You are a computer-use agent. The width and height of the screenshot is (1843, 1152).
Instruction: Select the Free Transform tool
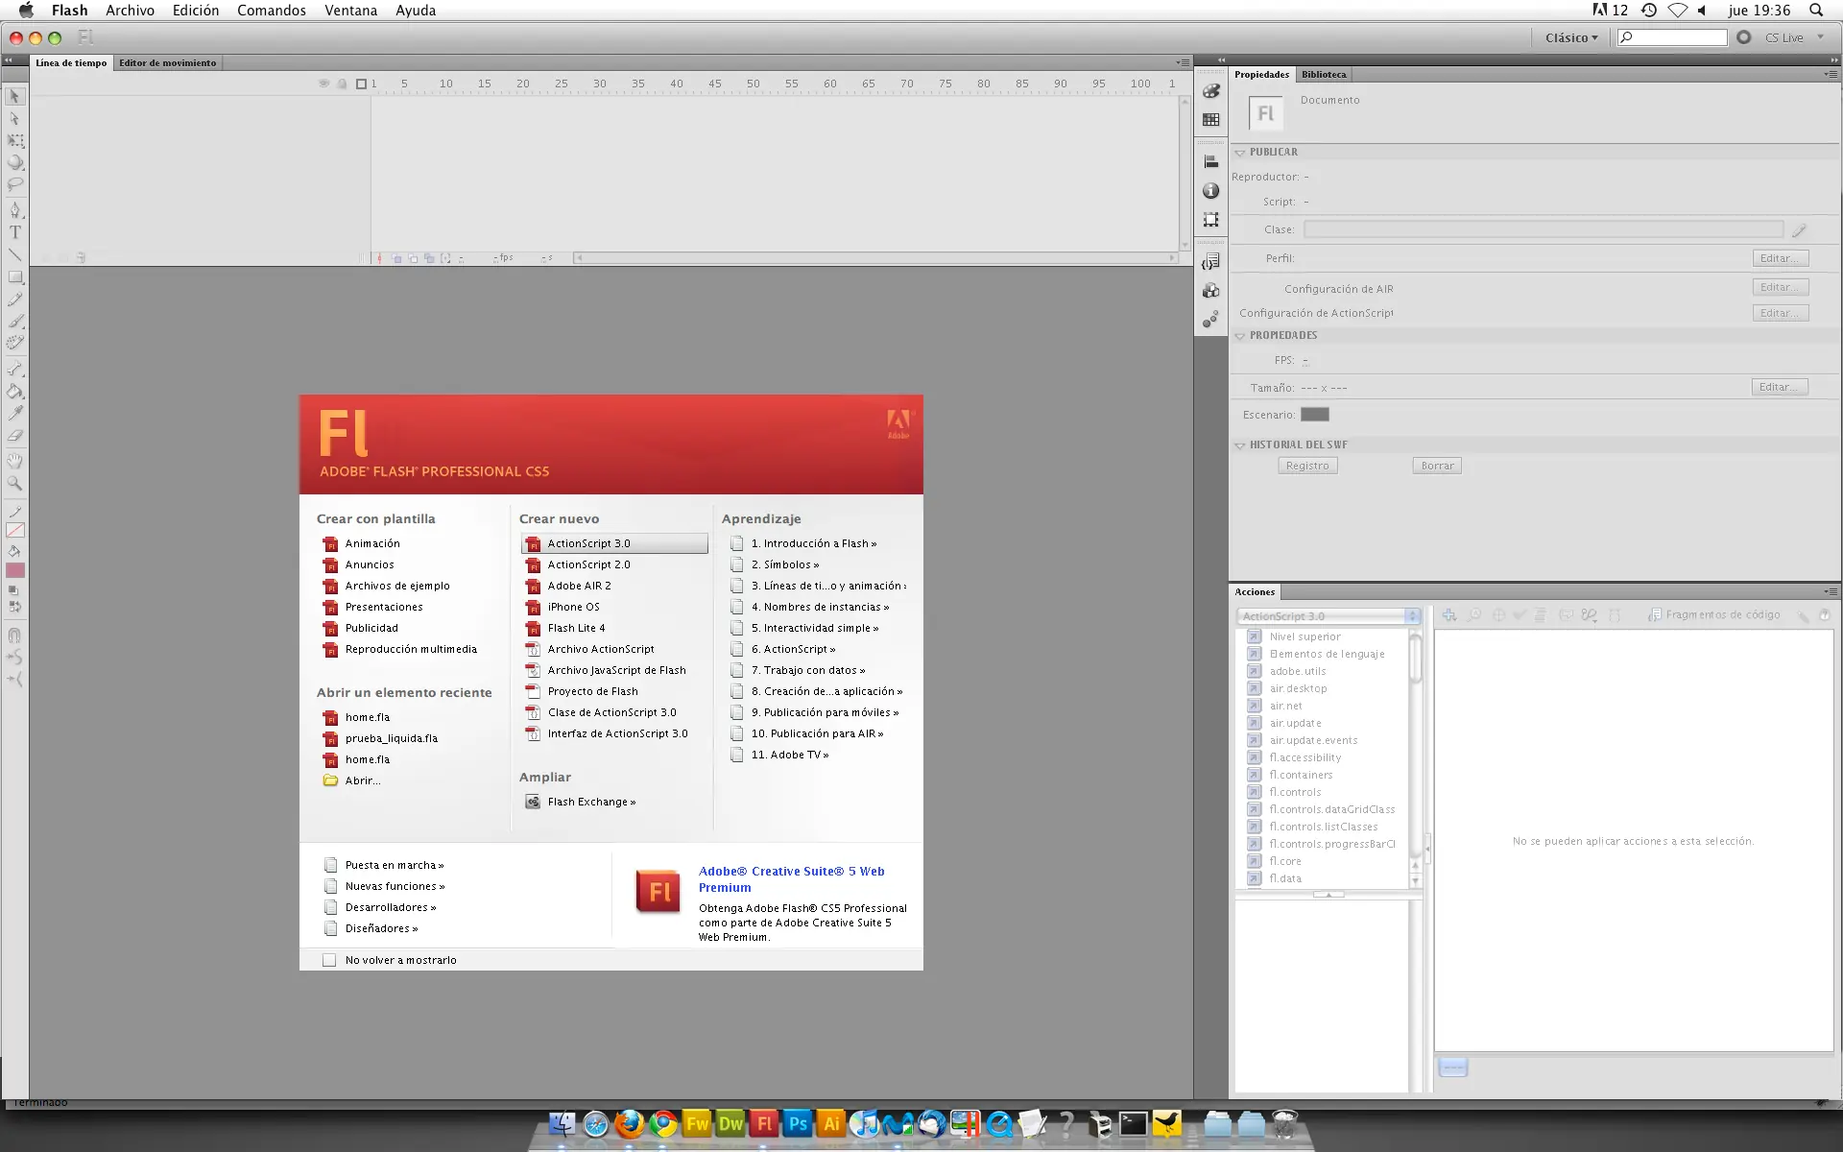tap(14, 140)
